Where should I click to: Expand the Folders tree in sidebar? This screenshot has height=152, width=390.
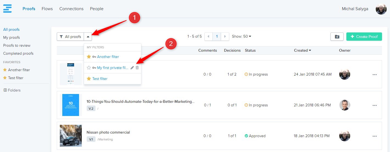(x=5, y=90)
